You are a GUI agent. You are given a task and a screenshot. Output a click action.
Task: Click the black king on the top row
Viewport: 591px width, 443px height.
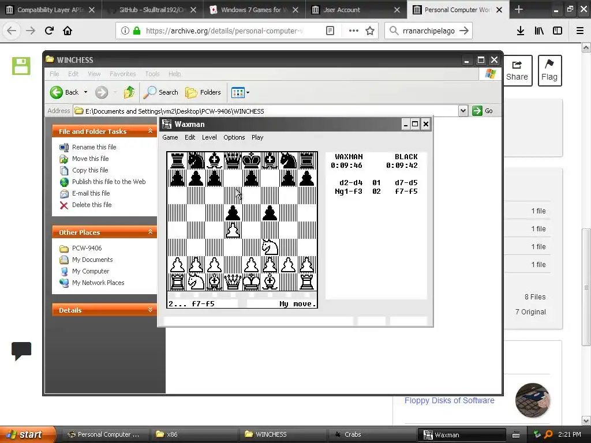251,160
